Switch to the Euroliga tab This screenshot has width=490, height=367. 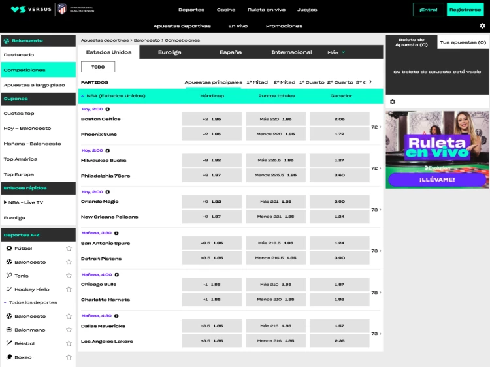click(169, 52)
